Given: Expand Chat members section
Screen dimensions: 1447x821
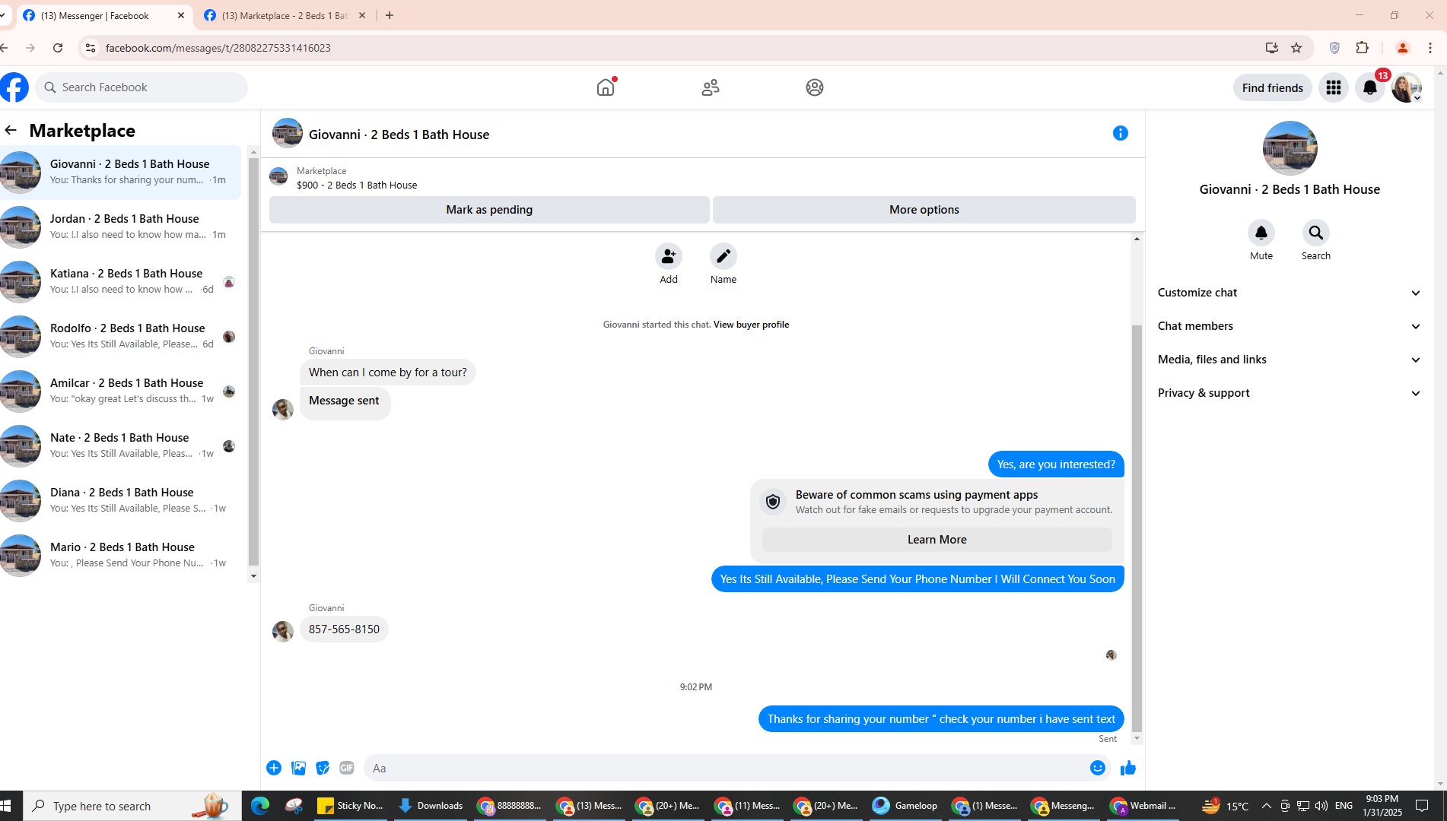Looking at the screenshot, I should point(1289,326).
